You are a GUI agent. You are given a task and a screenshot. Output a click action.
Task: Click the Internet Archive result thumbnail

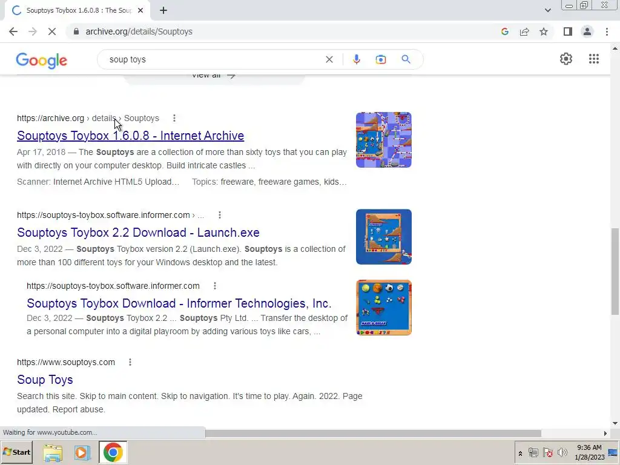(x=383, y=140)
